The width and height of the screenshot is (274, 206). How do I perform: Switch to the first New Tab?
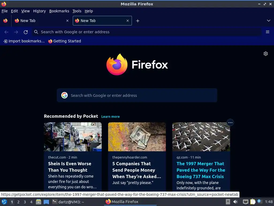coord(41,21)
